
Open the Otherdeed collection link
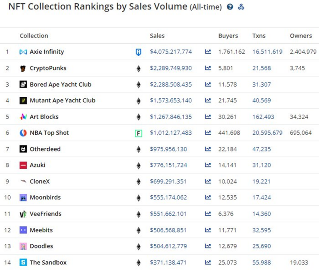(x=45, y=149)
